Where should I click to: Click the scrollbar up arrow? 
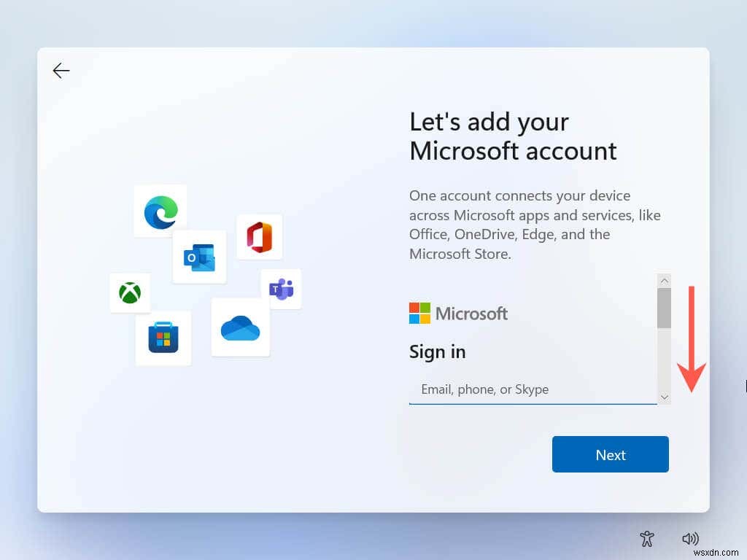(x=664, y=280)
